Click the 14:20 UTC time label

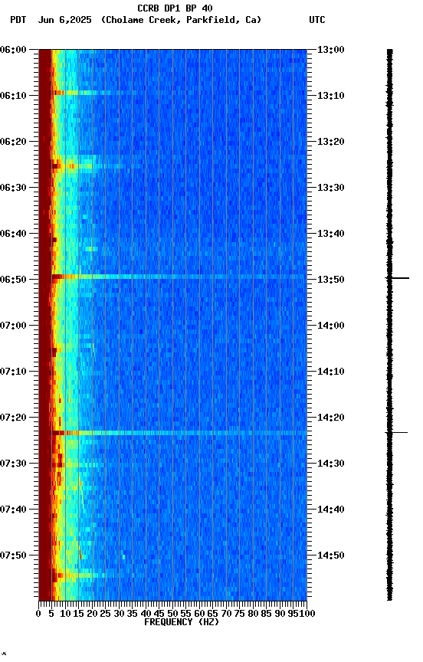(331, 418)
